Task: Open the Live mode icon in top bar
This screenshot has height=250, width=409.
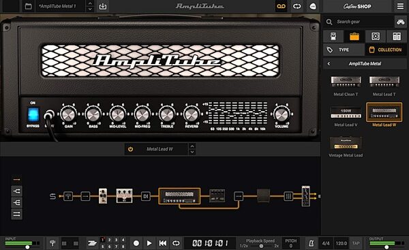Action: [x=312, y=6]
